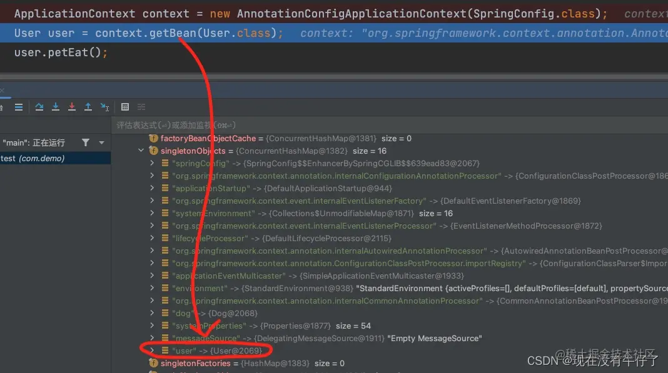Click the field icon beside singletonObjects
This screenshot has width=668, height=373.
pos(153,151)
